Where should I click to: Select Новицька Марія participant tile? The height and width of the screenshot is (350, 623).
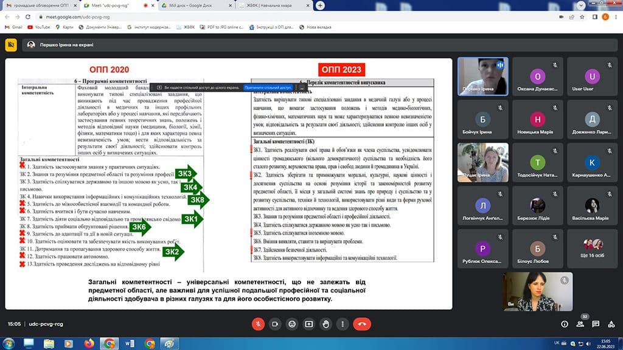click(537, 119)
